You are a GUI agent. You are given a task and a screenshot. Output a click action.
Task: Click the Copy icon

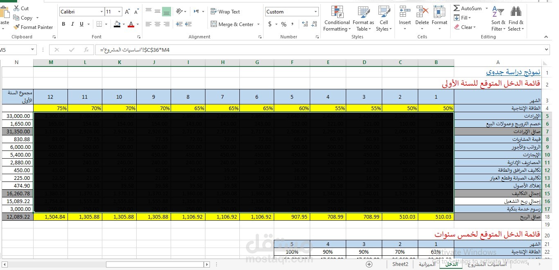pos(16,18)
